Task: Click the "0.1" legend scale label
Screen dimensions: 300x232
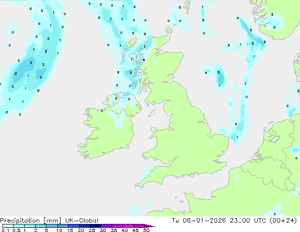Action: [x=5, y=230]
